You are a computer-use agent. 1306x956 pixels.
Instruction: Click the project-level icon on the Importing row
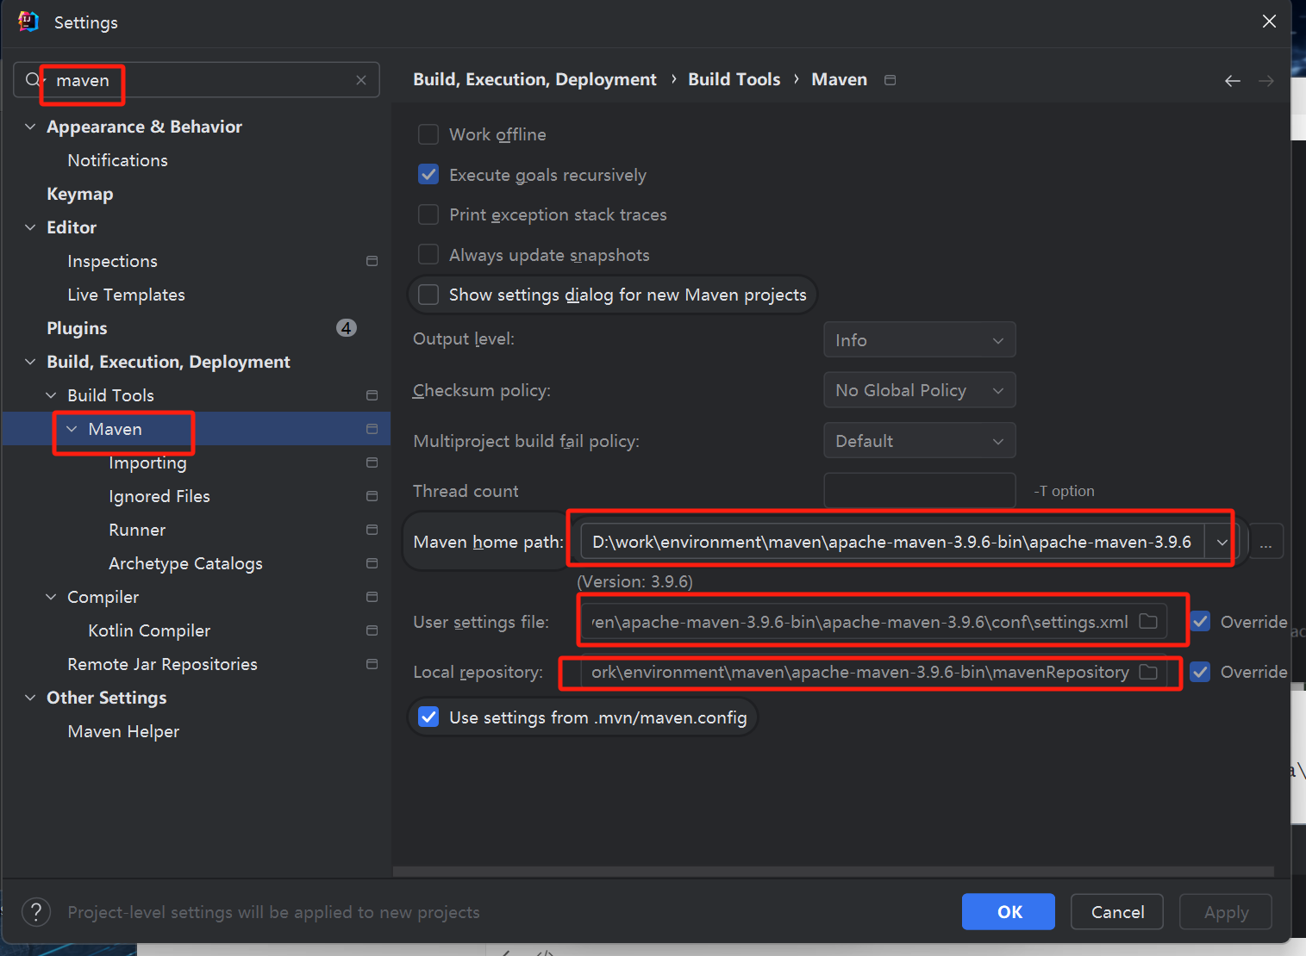coord(372,462)
